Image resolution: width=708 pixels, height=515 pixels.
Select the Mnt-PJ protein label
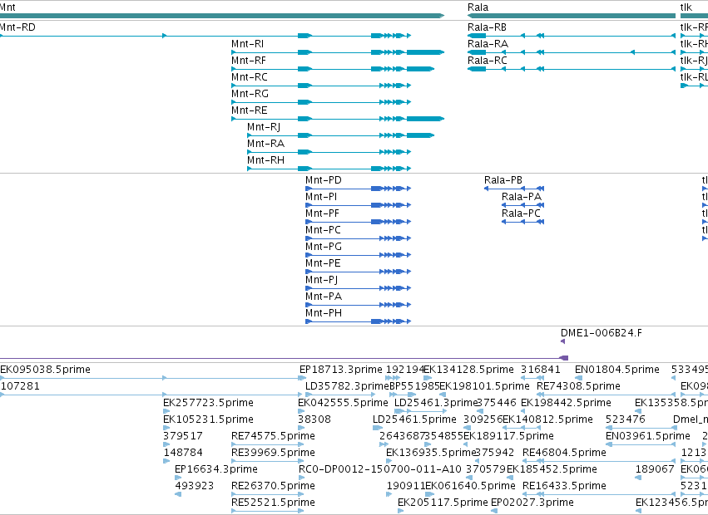(x=321, y=280)
